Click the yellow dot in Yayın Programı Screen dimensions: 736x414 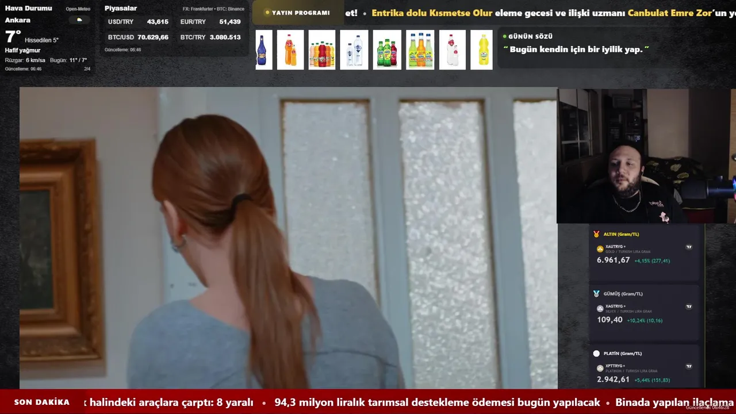267,13
